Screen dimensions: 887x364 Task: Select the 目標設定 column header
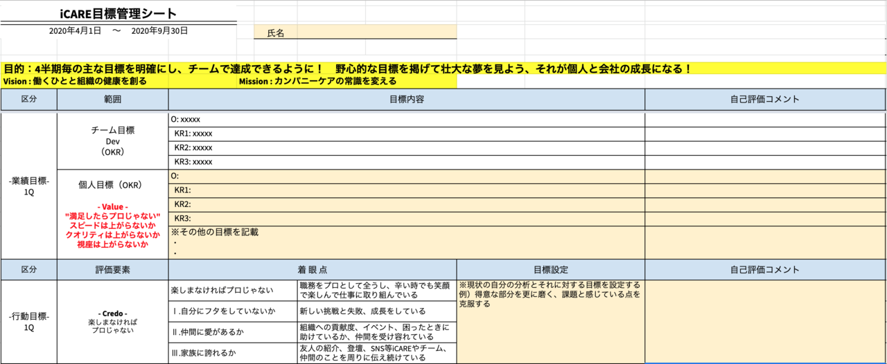coord(551,270)
